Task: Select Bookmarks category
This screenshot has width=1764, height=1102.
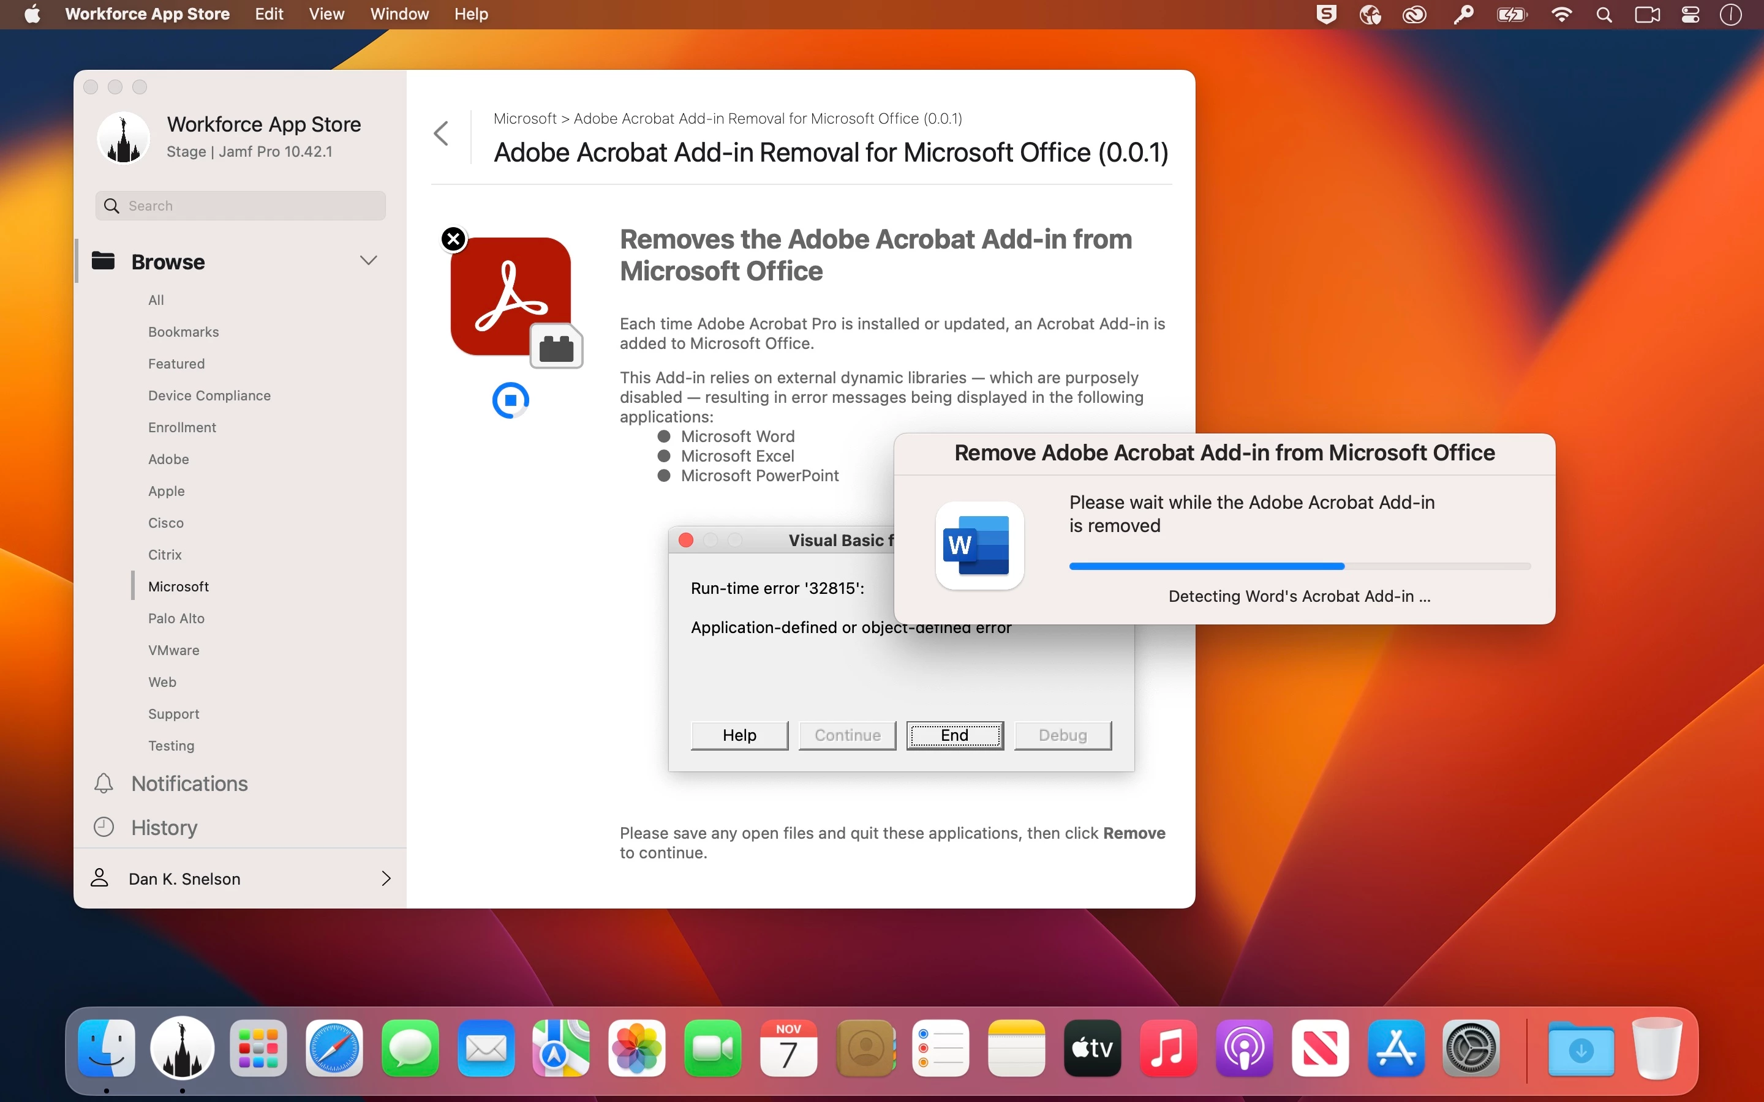Action: click(x=184, y=332)
